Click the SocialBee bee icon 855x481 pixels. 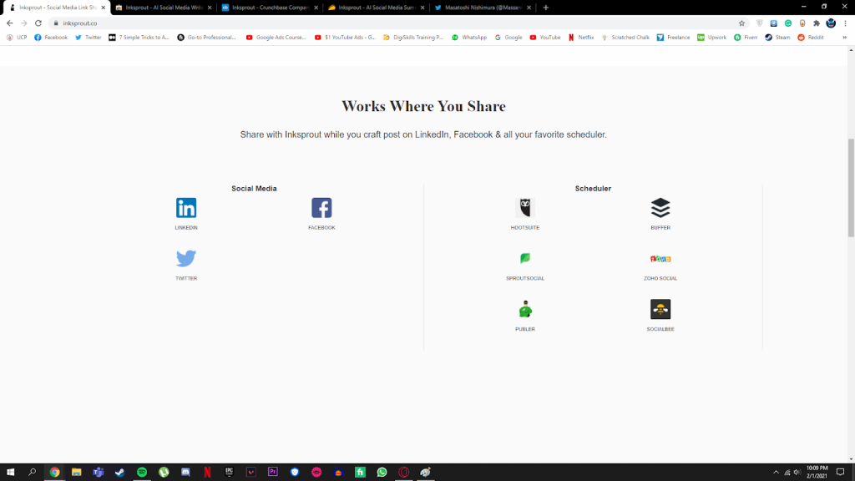coord(660,309)
